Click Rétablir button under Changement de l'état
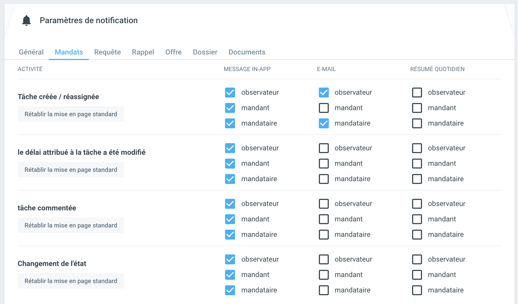The width and height of the screenshot is (518, 304). (71, 281)
